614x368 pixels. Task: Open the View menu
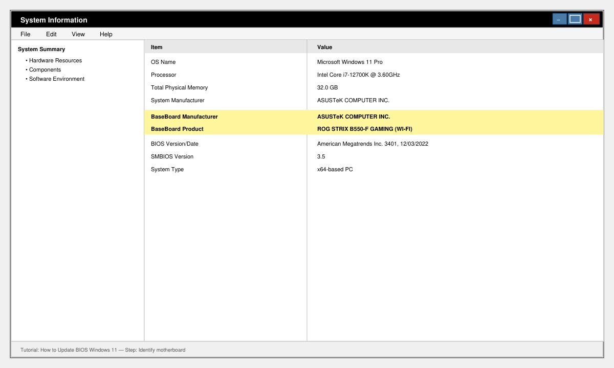[x=78, y=34]
